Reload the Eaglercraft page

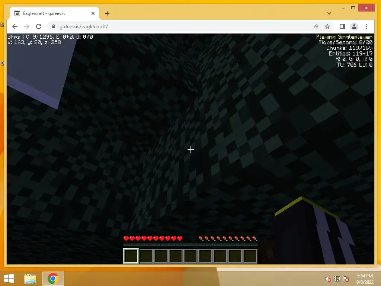[x=39, y=26]
